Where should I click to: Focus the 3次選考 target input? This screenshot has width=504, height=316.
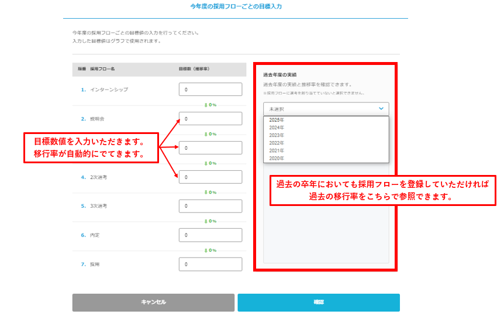pos(210,206)
